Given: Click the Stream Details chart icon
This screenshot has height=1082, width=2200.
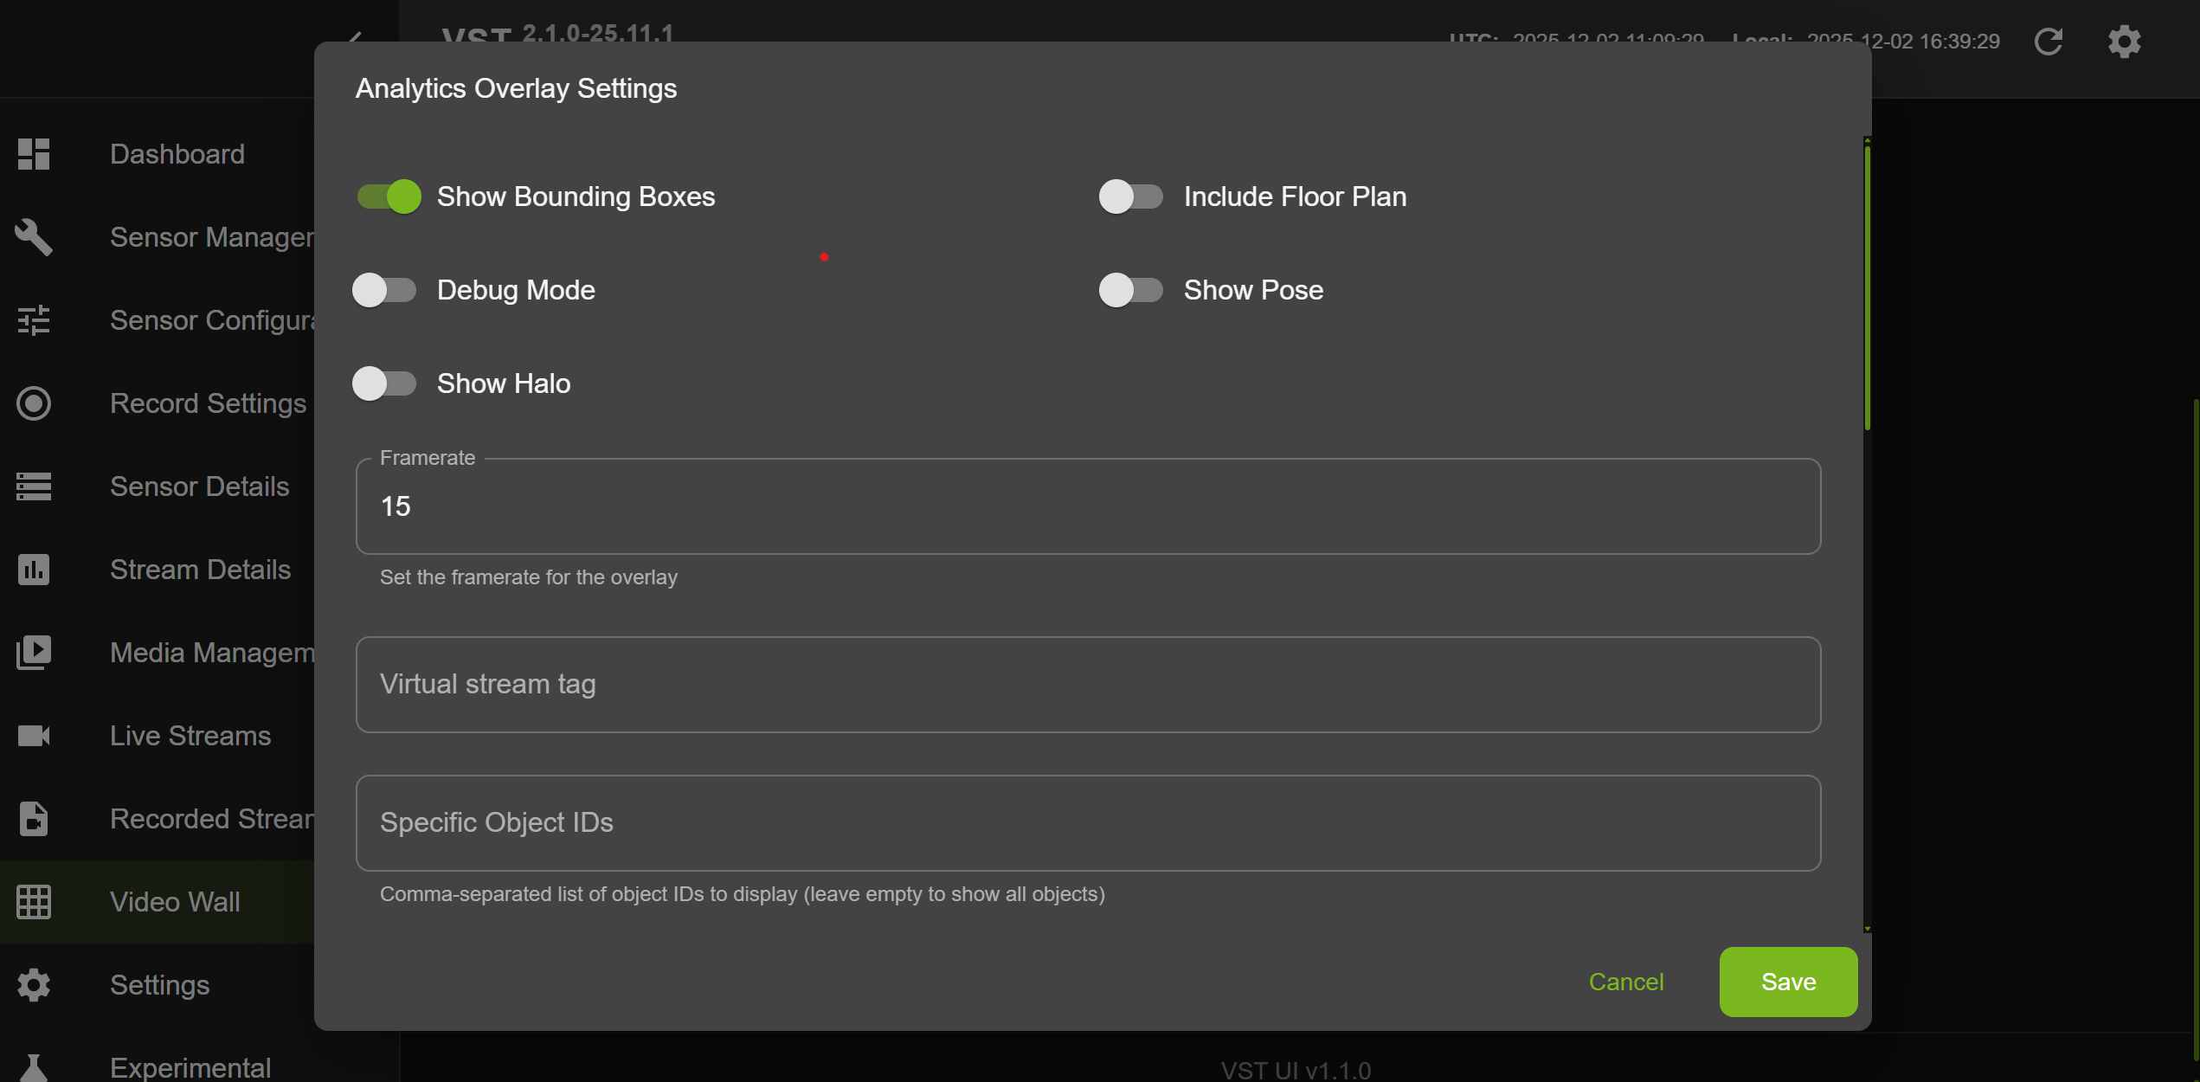Looking at the screenshot, I should (x=34, y=570).
